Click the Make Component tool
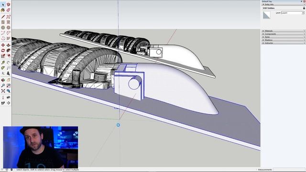The width and height of the screenshot is (306, 172). (9, 4)
